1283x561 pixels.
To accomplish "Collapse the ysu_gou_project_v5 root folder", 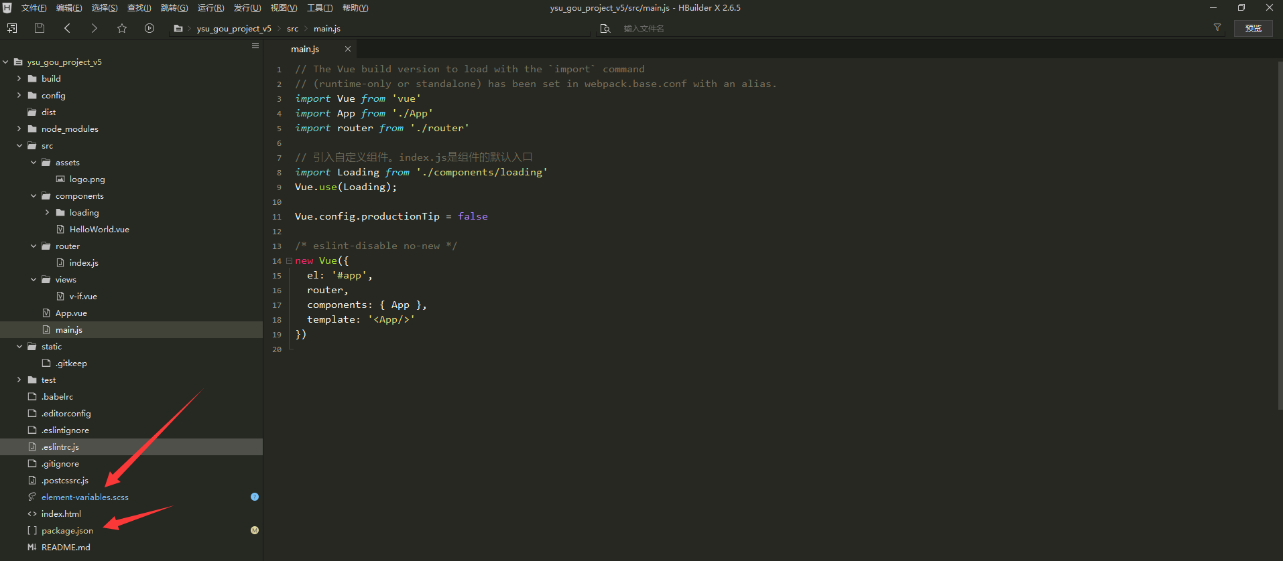I will 5,62.
